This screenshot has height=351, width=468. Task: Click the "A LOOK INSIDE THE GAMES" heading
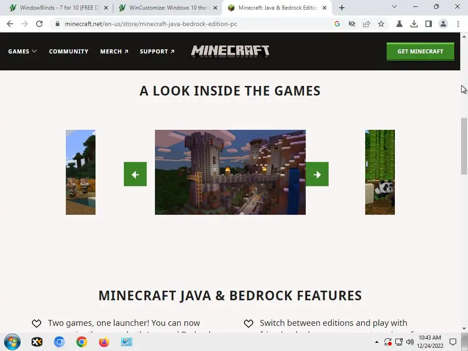point(230,91)
